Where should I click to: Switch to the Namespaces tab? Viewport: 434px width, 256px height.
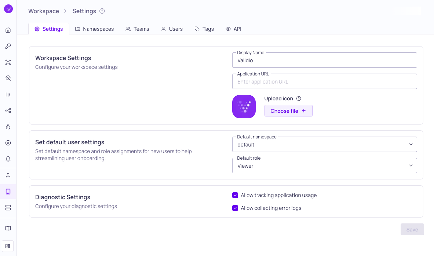coord(94,29)
